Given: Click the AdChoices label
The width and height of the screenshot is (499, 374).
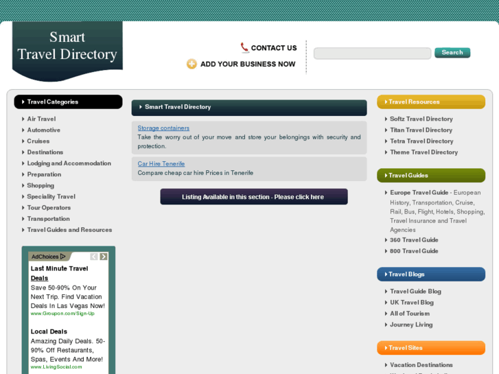Looking at the screenshot, I should click(x=45, y=257).
